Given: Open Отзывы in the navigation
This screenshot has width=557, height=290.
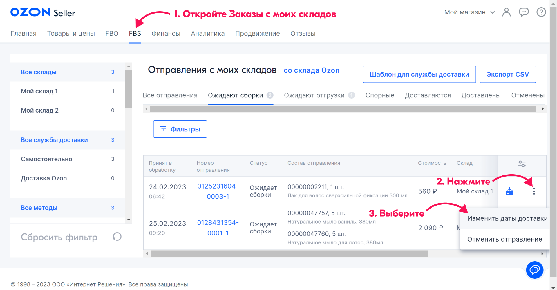Looking at the screenshot, I should [303, 34].
